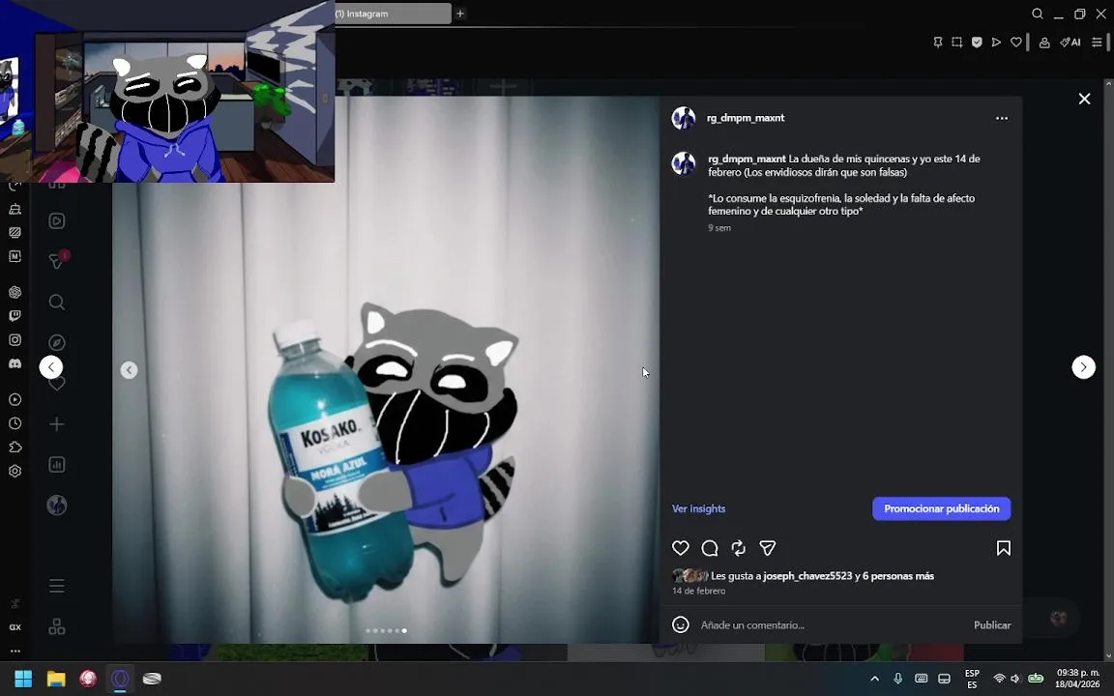Open rg_dmpm_maxnt username in post header
This screenshot has height=696, width=1114.
point(746,118)
